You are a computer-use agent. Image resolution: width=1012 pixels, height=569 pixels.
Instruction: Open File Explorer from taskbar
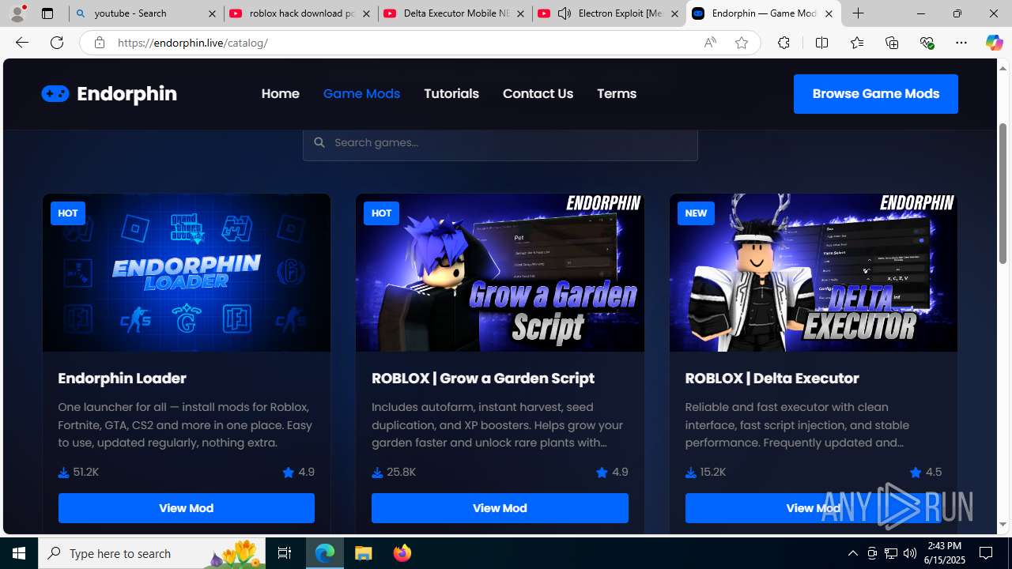tap(364, 553)
